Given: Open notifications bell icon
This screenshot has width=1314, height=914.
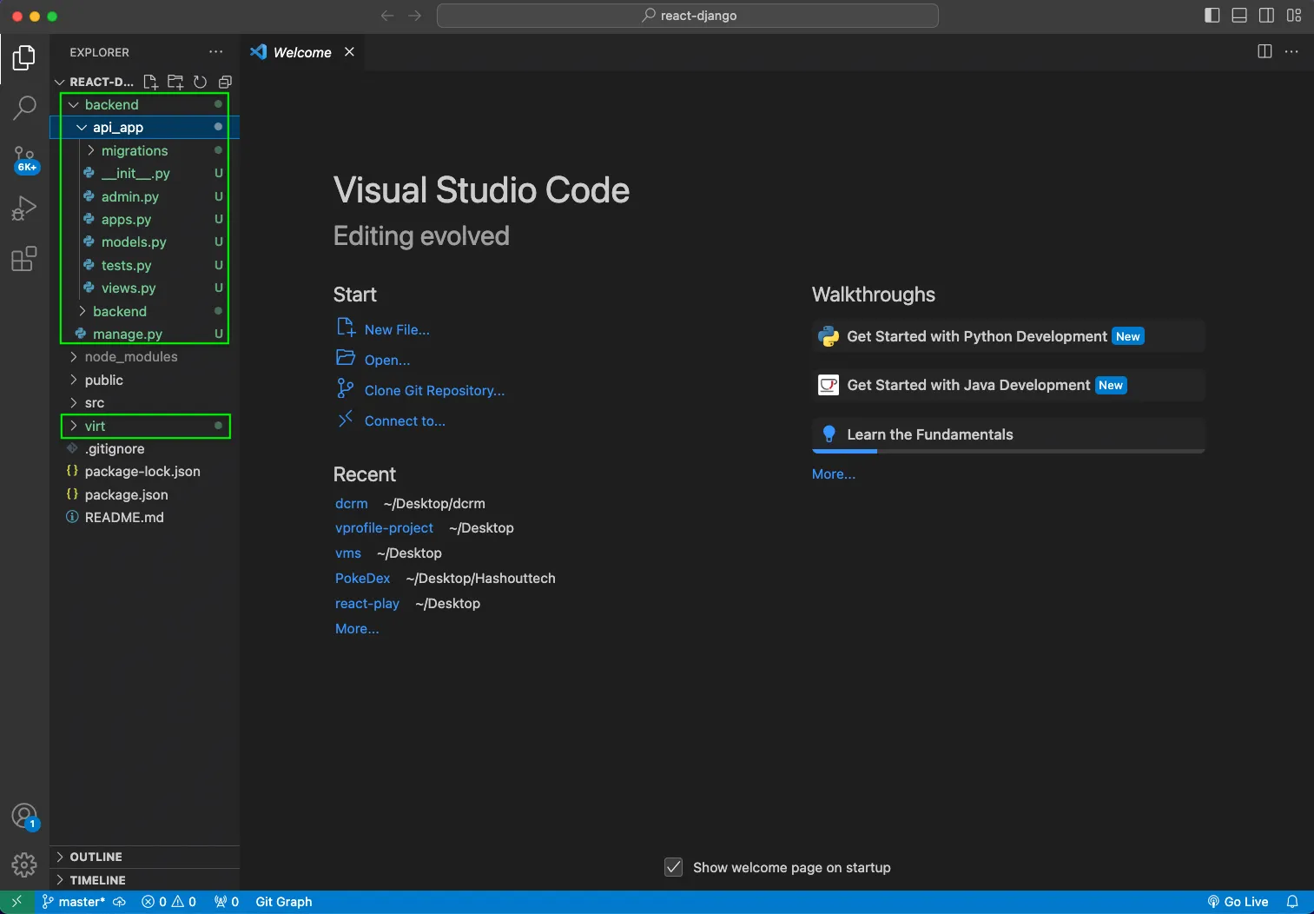Looking at the screenshot, I should click(x=1292, y=902).
